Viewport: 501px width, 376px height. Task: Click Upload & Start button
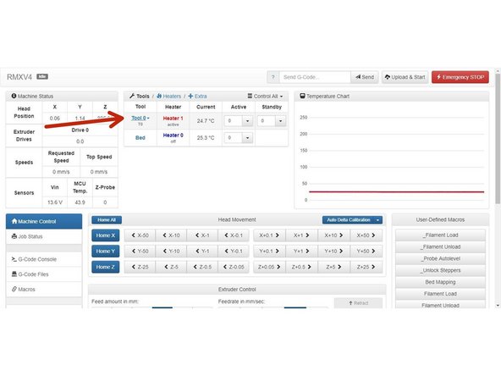[405, 77]
